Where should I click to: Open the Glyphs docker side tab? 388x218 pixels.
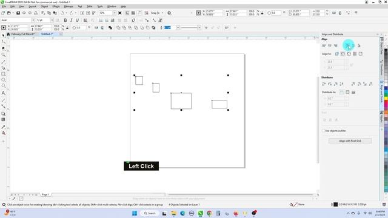pyautogui.click(x=381, y=117)
